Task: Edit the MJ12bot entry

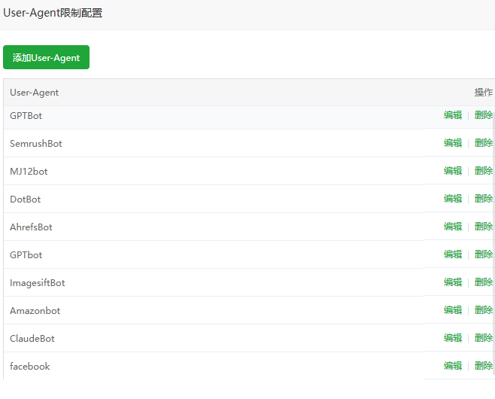Action: (x=453, y=171)
